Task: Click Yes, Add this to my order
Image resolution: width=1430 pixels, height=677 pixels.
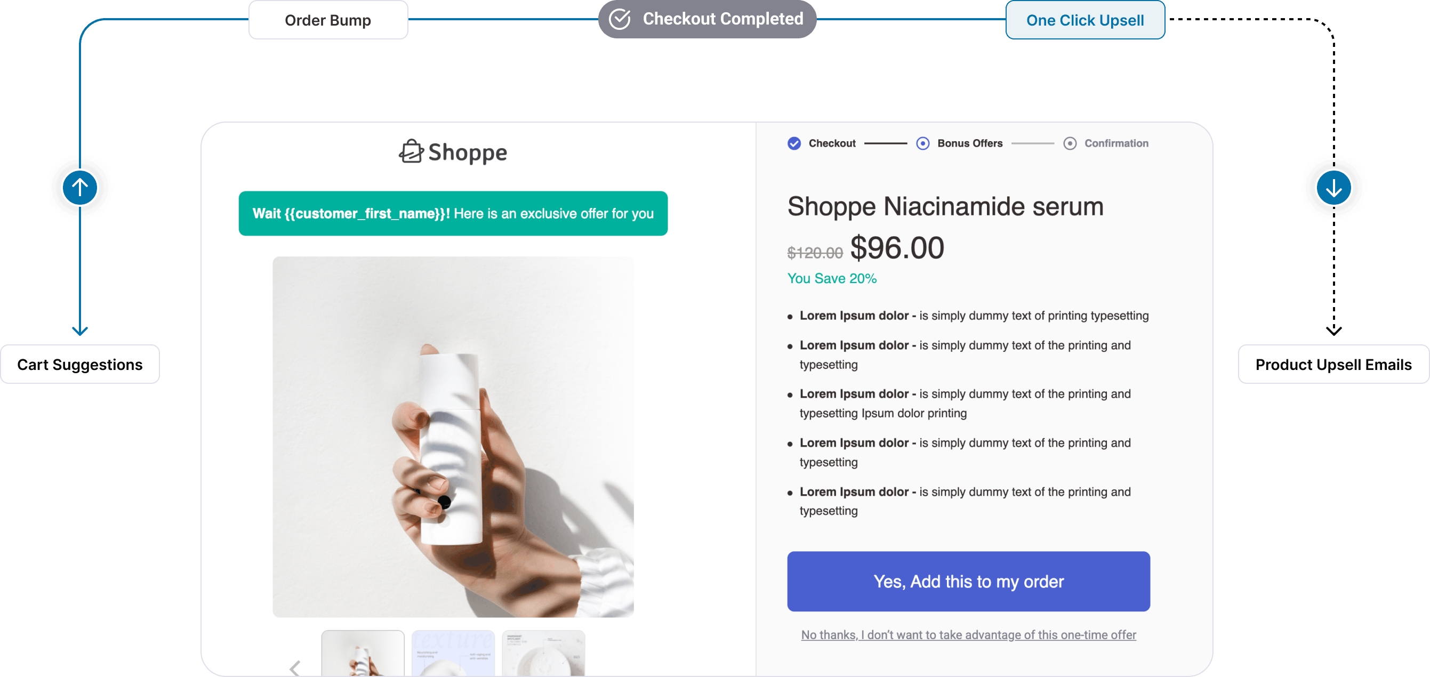Action: [x=968, y=581]
